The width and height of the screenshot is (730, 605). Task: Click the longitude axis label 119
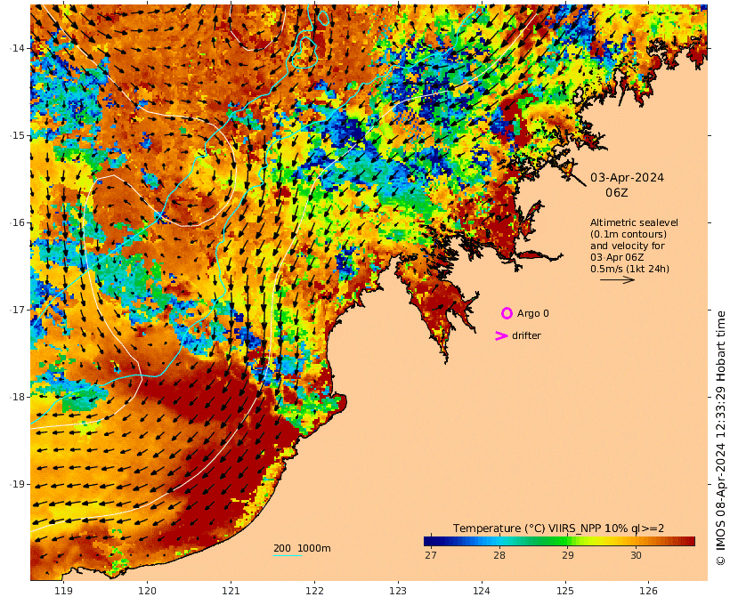coord(63,591)
